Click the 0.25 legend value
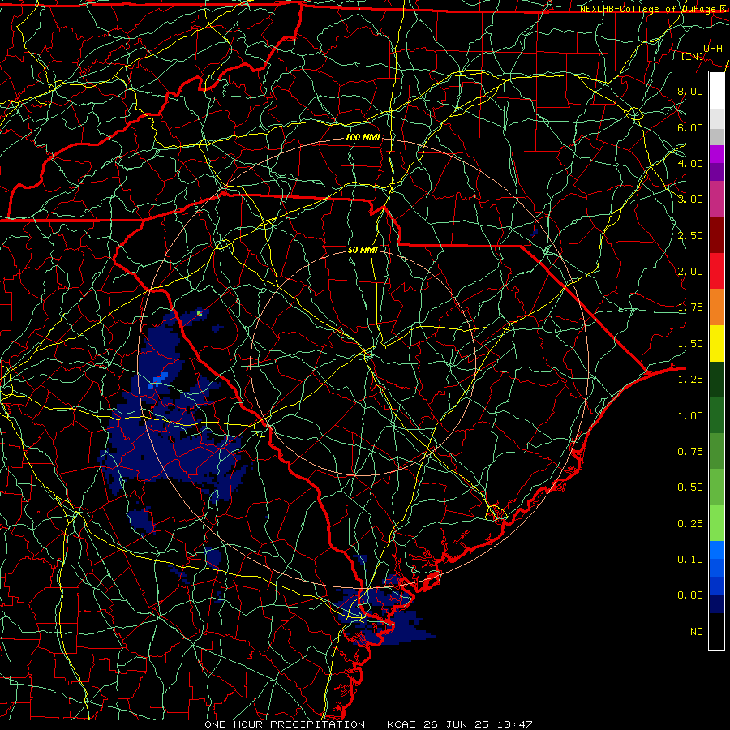 tap(690, 524)
